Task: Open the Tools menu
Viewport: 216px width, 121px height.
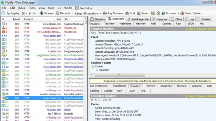Action: pos(32,8)
